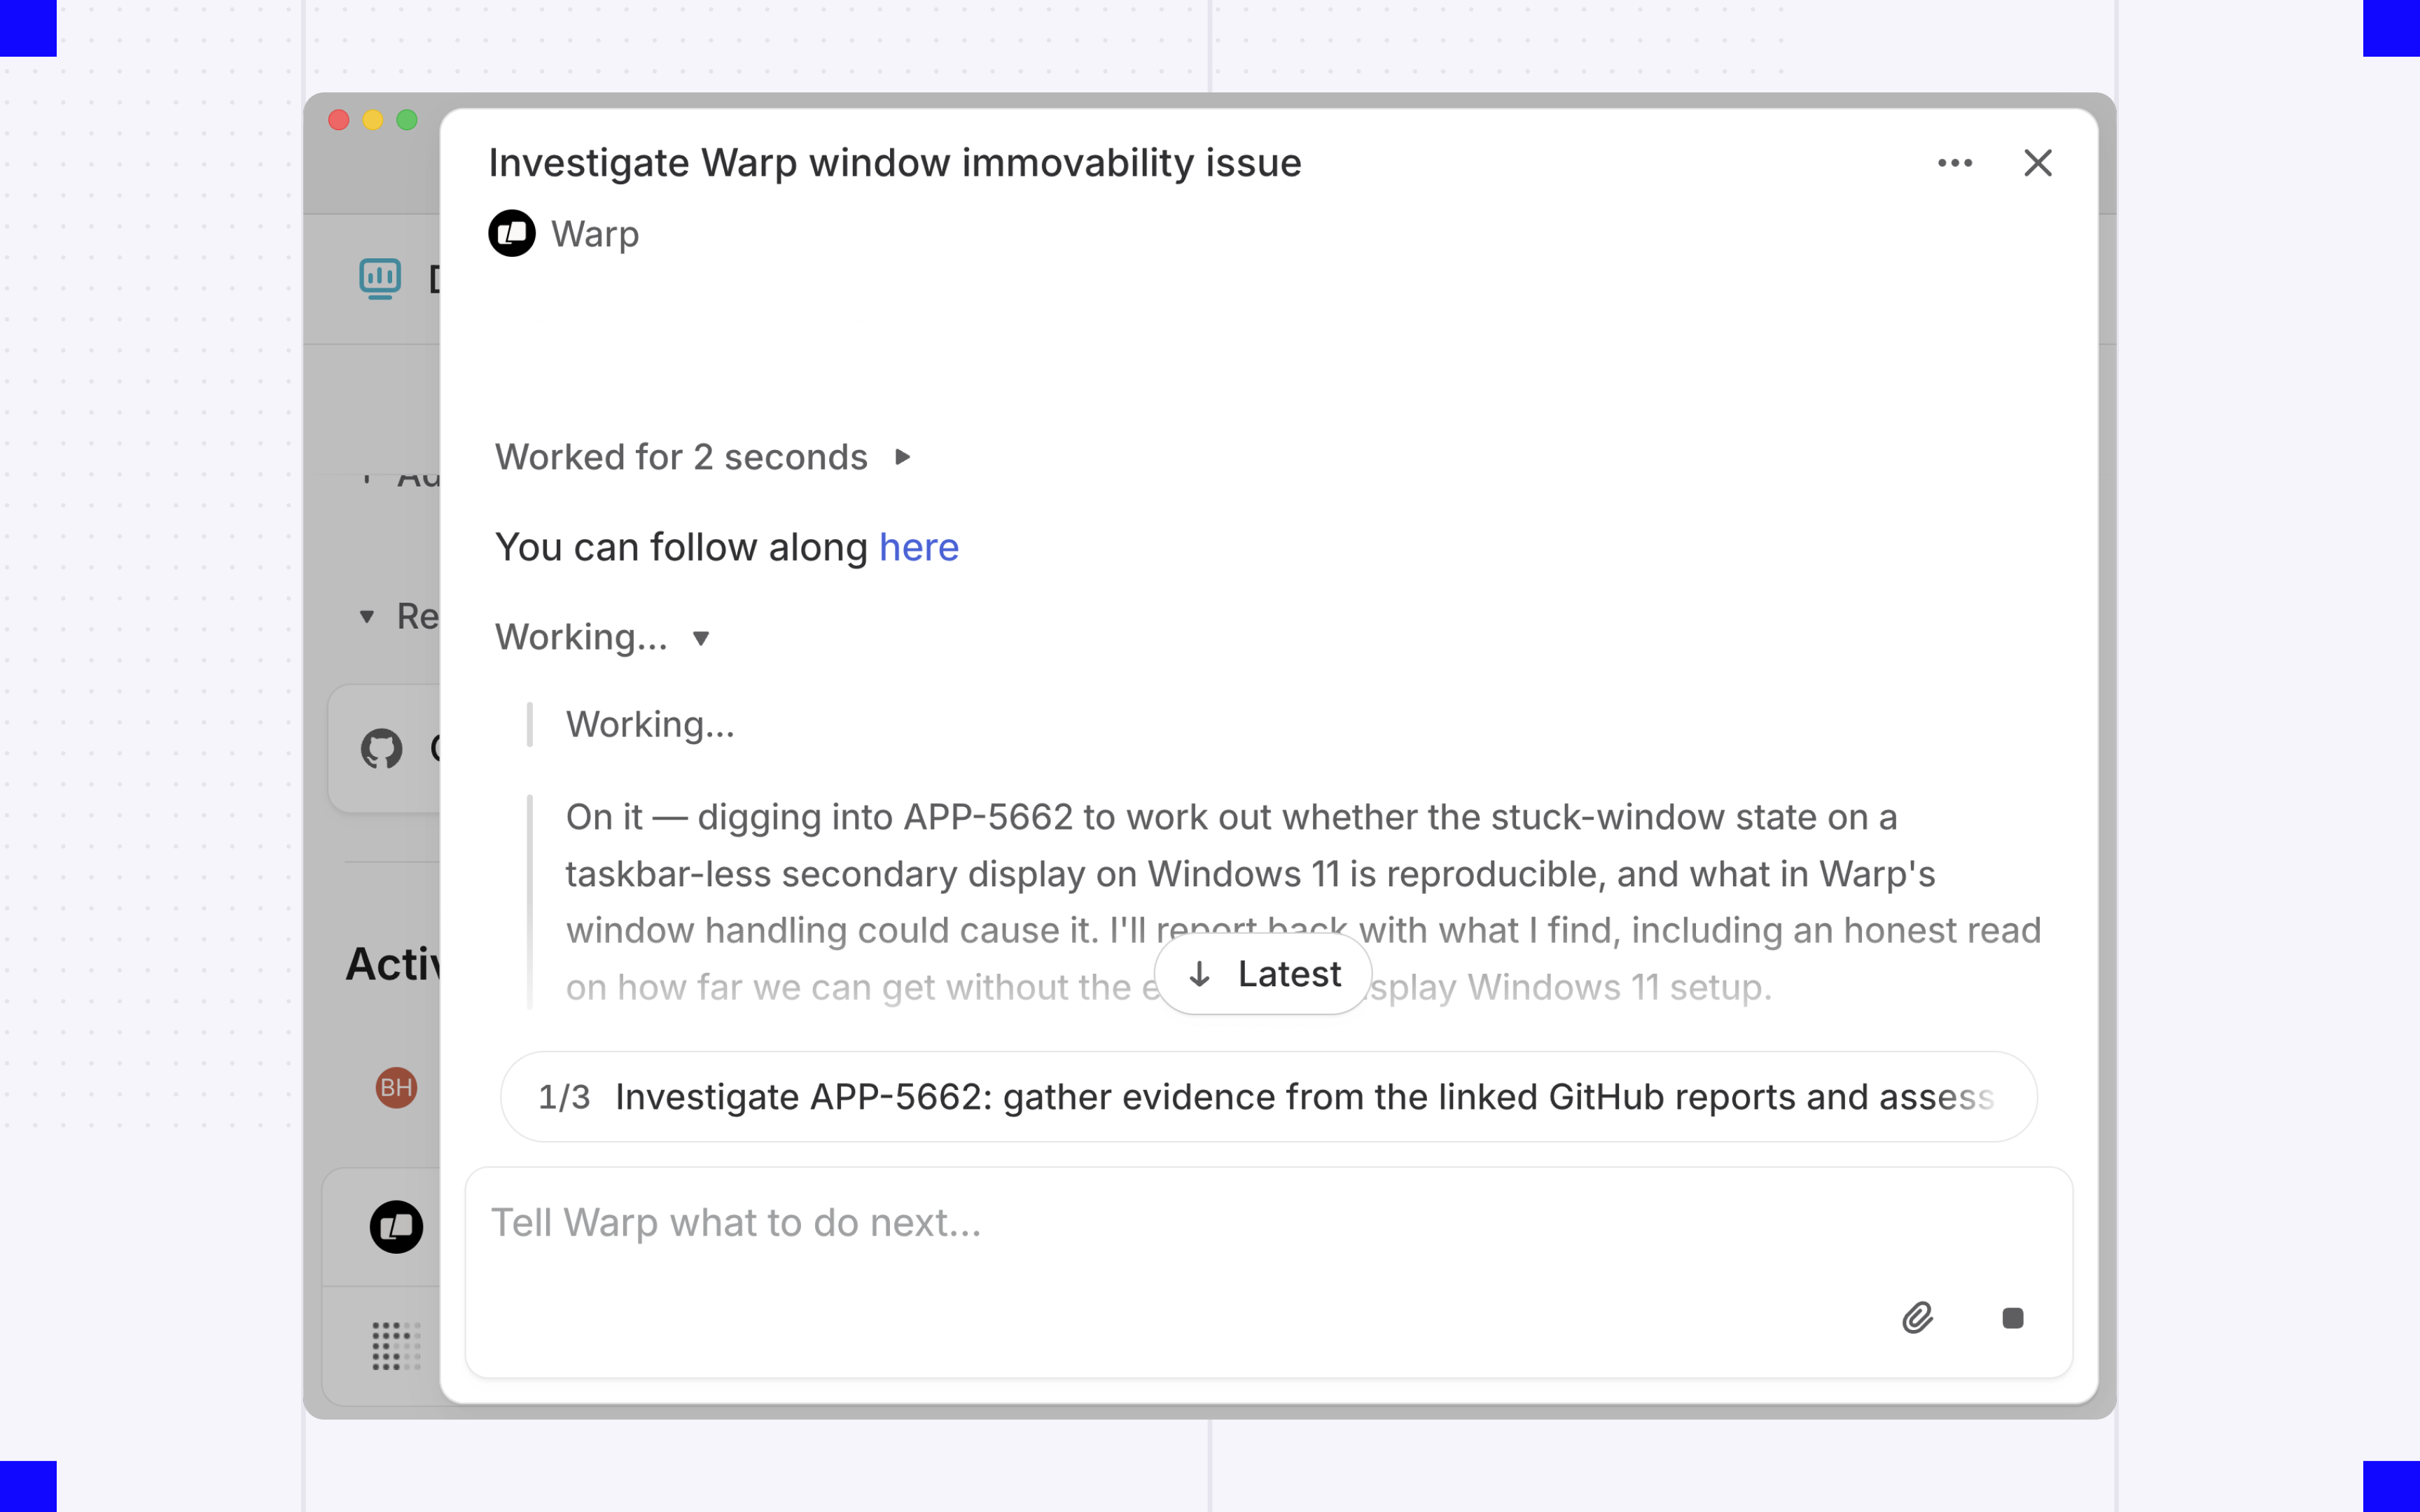Screen dimensions: 2420x1512
Task: Minimize the window with the yellow button
Action: tap(373, 120)
